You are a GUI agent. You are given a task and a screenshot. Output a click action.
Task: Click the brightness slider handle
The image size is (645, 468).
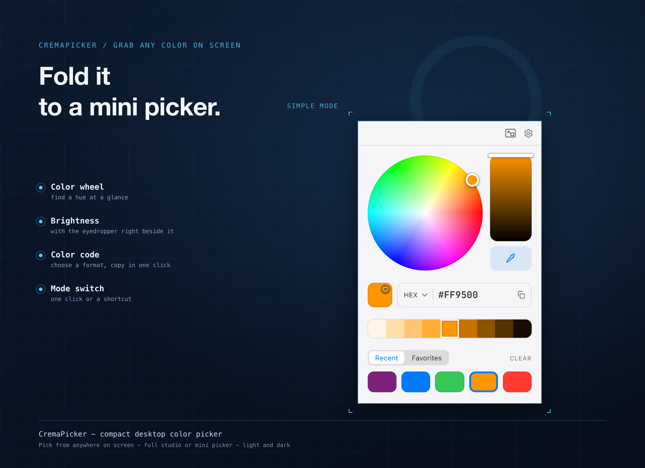(511, 155)
